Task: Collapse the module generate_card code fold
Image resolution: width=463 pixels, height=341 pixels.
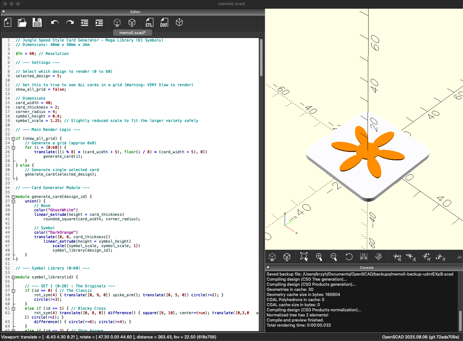Action: click(x=13, y=197)
